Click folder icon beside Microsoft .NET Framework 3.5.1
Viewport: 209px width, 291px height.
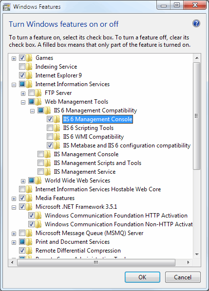pyautogui.click(x=29, y=207)
